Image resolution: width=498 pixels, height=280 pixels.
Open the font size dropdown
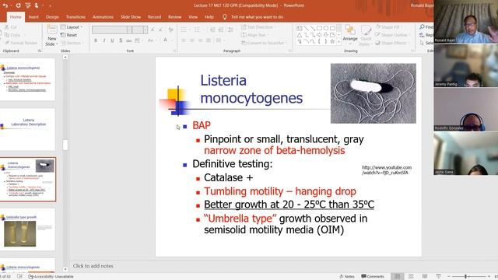click(x=146, y=30)
